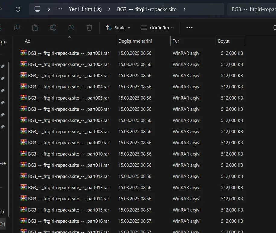Click the sidebar vertical scrollbar
Viewport: 276px width, 233px height.
pyautogui.click(x=9, y=139)
